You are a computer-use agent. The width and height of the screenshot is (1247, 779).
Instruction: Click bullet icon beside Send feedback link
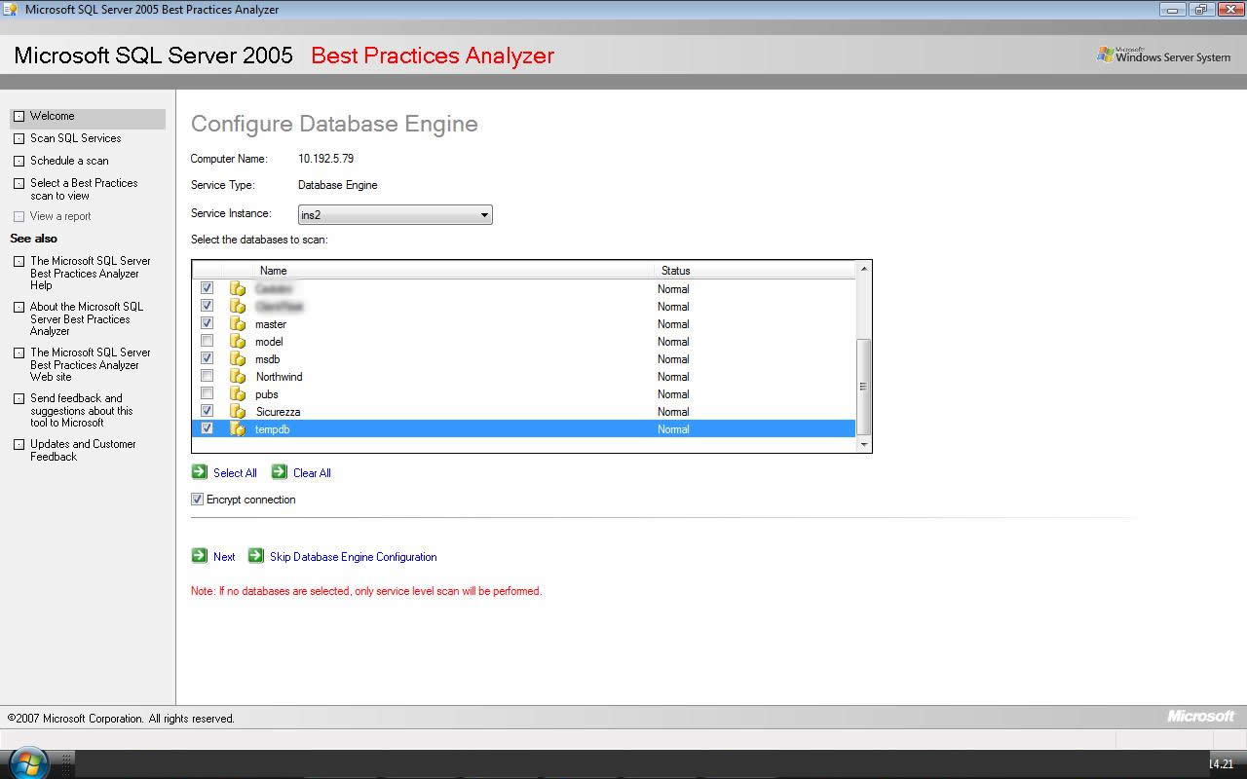pyautogui.click(x=19, y=398)
